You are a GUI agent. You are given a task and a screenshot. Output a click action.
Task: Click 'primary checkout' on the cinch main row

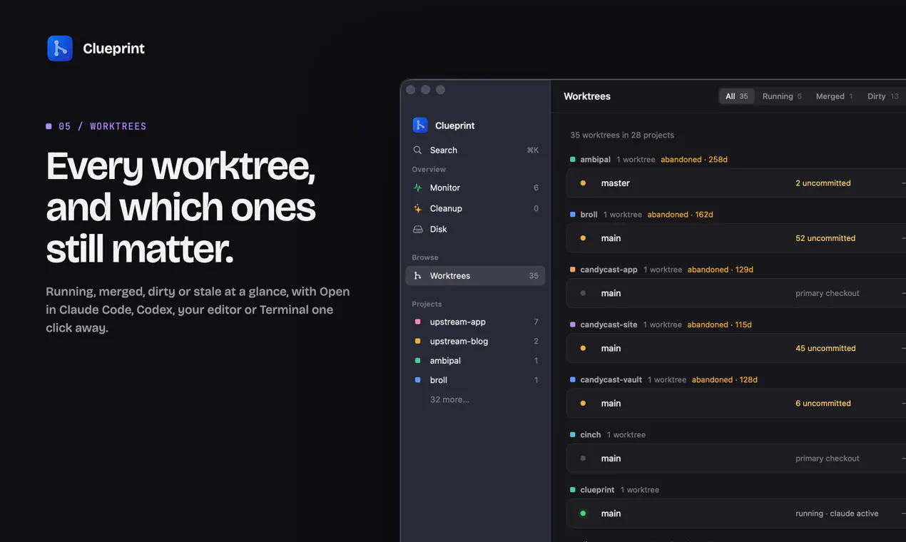tap(828, 459)
